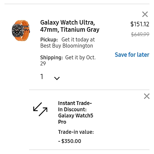
Task: Click the crossed-out $649.99 original price
Action: click(x=140, y=34)
